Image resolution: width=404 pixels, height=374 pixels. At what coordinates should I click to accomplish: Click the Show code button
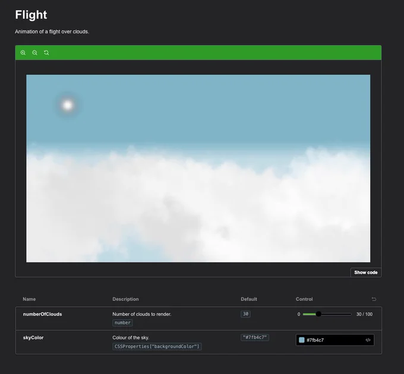pyautogui.click(x=366, y=272)
